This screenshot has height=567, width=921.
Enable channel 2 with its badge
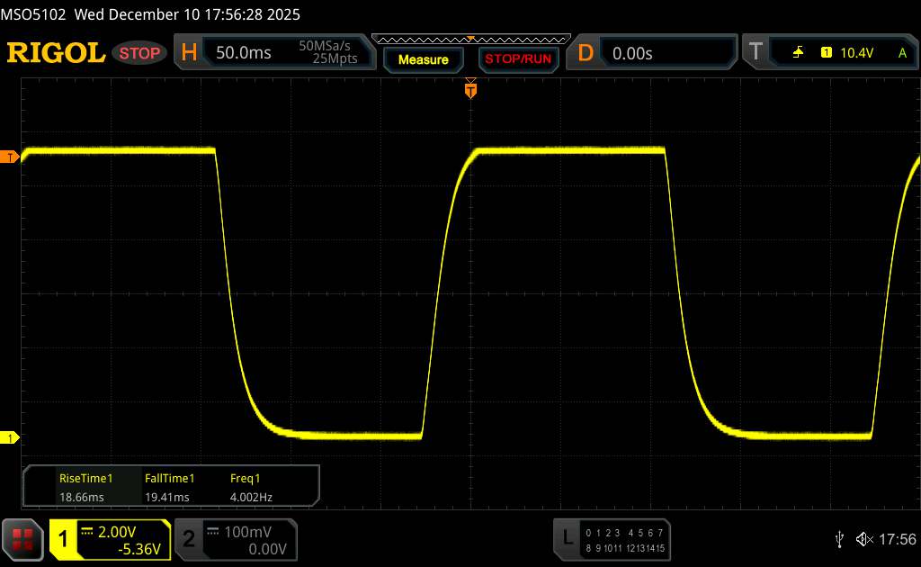click(x=189, y=539)
